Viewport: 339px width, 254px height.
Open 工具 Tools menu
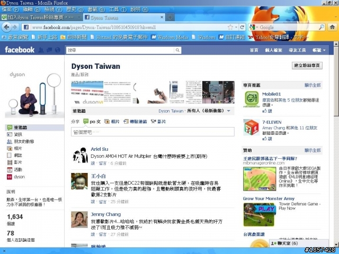pyautogui.click(x=118, y=10)
